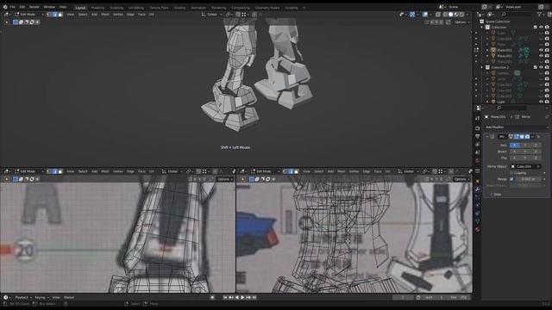Open Edit Mode dropdown in top viewport
The height and width of the screenshot is (310, 552).
point(28,15)
